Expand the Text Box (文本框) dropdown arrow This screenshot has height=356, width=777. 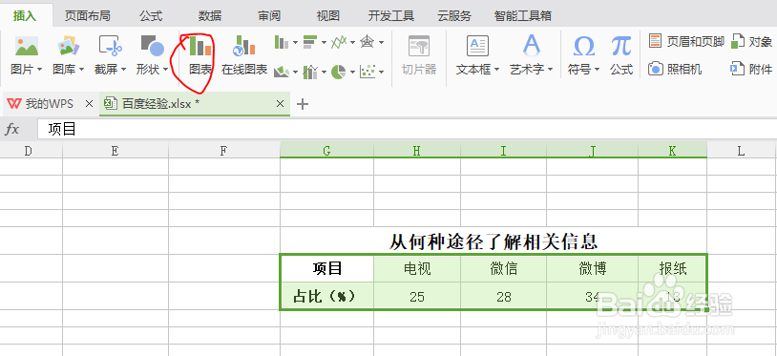coord(497,71)
